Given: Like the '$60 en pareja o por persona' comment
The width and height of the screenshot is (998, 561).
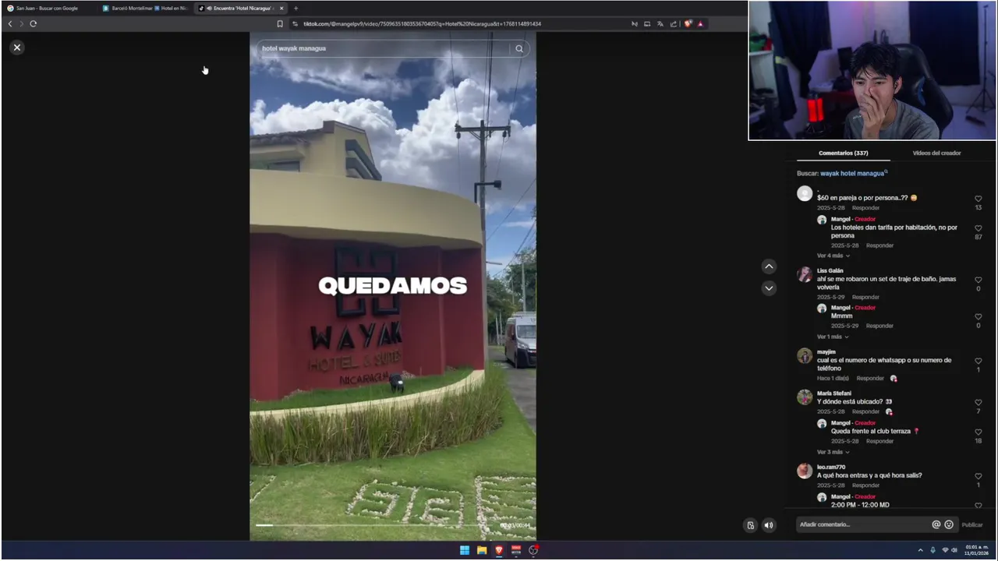Looking at the screenshot, I should 979,199.
